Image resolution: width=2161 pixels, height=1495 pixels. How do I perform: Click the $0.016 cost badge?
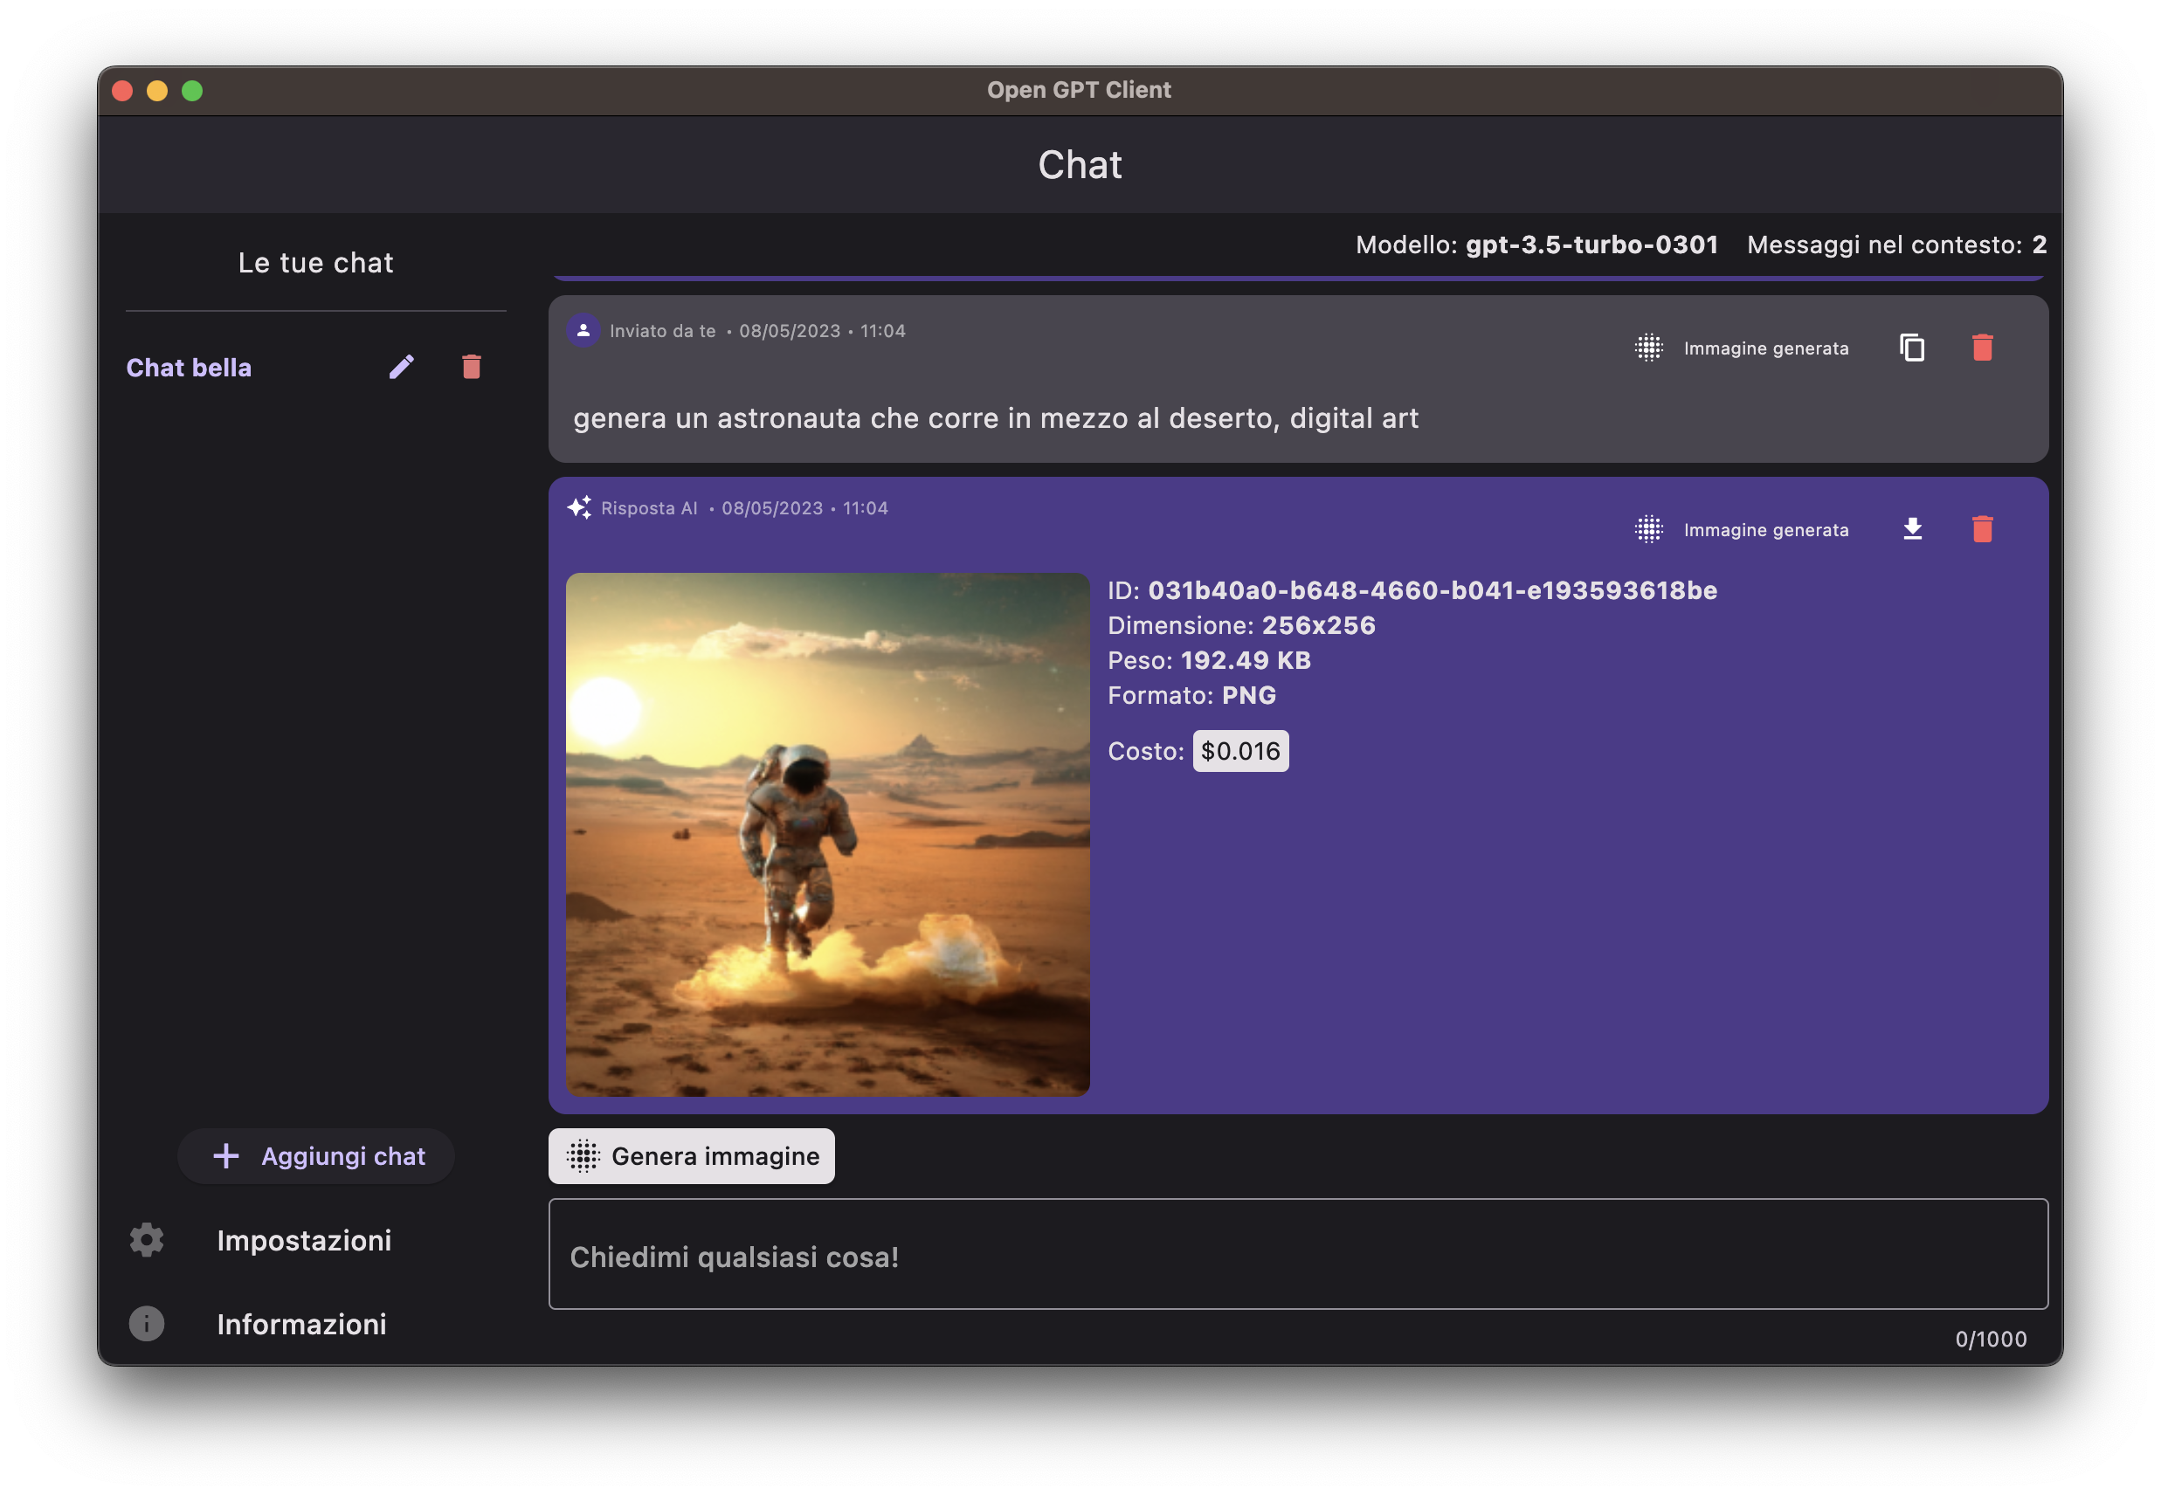(x=1239, y=751)
